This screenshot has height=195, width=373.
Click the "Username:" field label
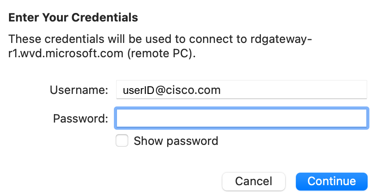point(79,90)
